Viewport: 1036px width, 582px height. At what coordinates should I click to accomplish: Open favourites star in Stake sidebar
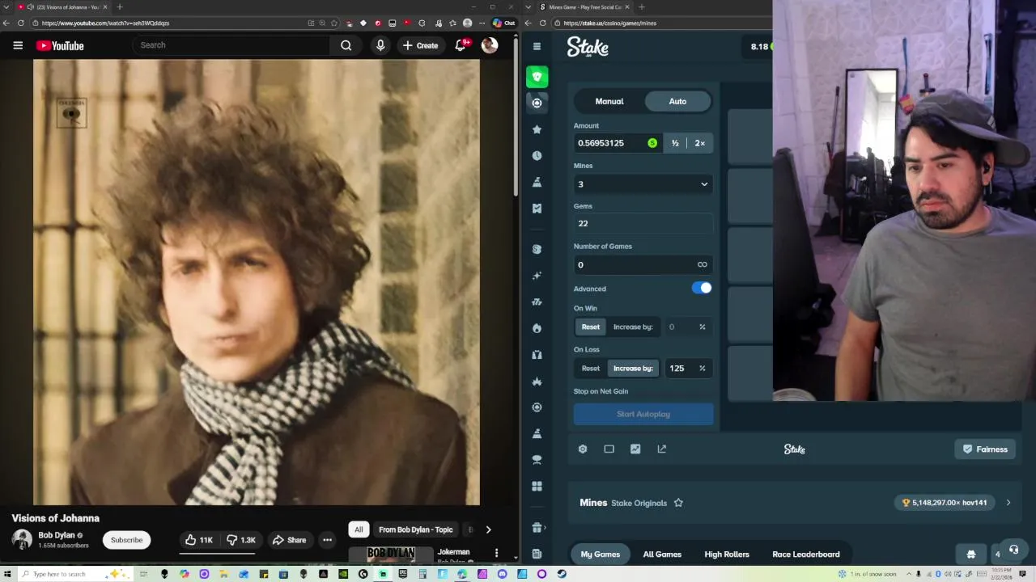click(537, 129)
